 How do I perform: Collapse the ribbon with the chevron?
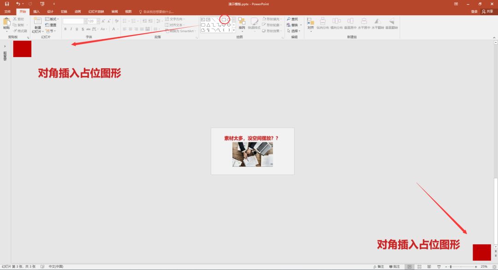click(x=494, y=37)
